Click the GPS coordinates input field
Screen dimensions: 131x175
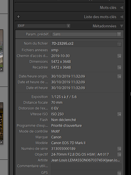pyautogui.click(x=84, y=172)
